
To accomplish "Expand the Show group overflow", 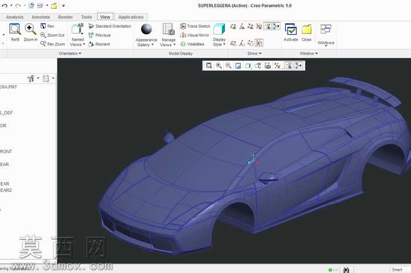I will pos(254,53).
